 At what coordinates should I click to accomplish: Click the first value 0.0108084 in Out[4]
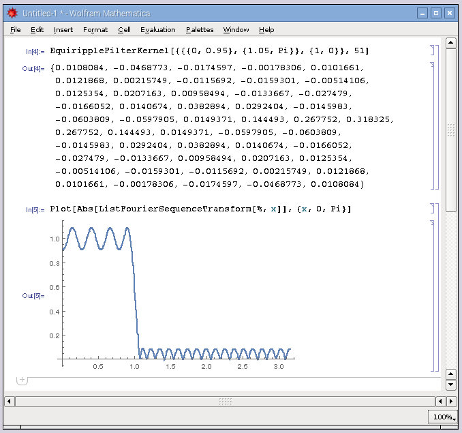coord(80,68)
